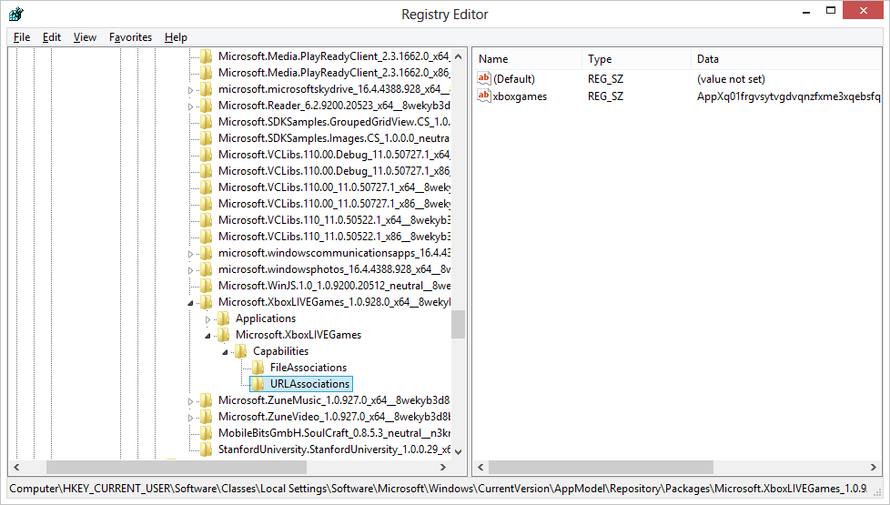Screen dimensions: 890x505
Task: Expand the Microsoft.Reader key
Action: [x=191, y=106]
